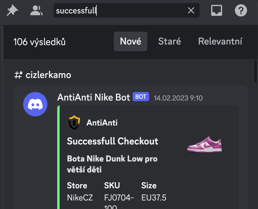Click AntiAnti shield logo in embed

tap(74, 122)
